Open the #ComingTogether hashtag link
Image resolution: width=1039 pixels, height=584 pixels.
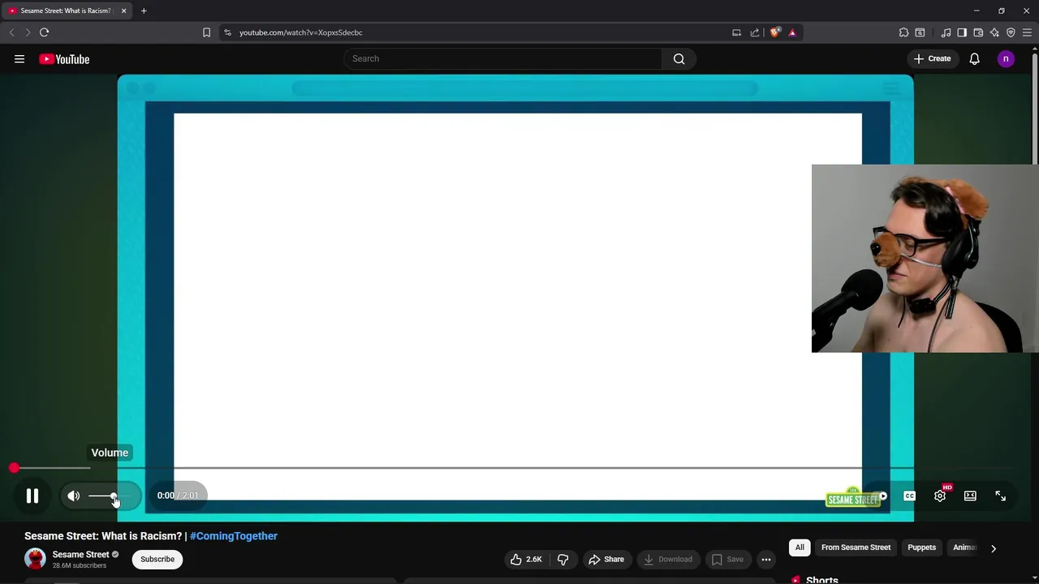pyautogui.click(x=234, y=536)
